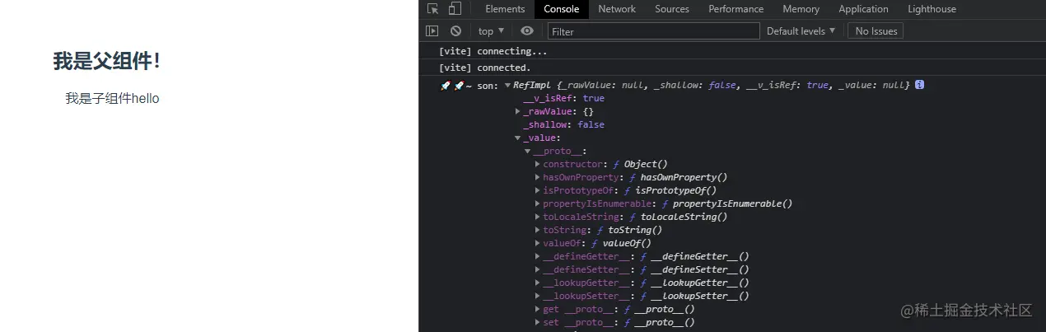Click the 我是子组件hello text
1046x332 pixels.
pos(113,98)
